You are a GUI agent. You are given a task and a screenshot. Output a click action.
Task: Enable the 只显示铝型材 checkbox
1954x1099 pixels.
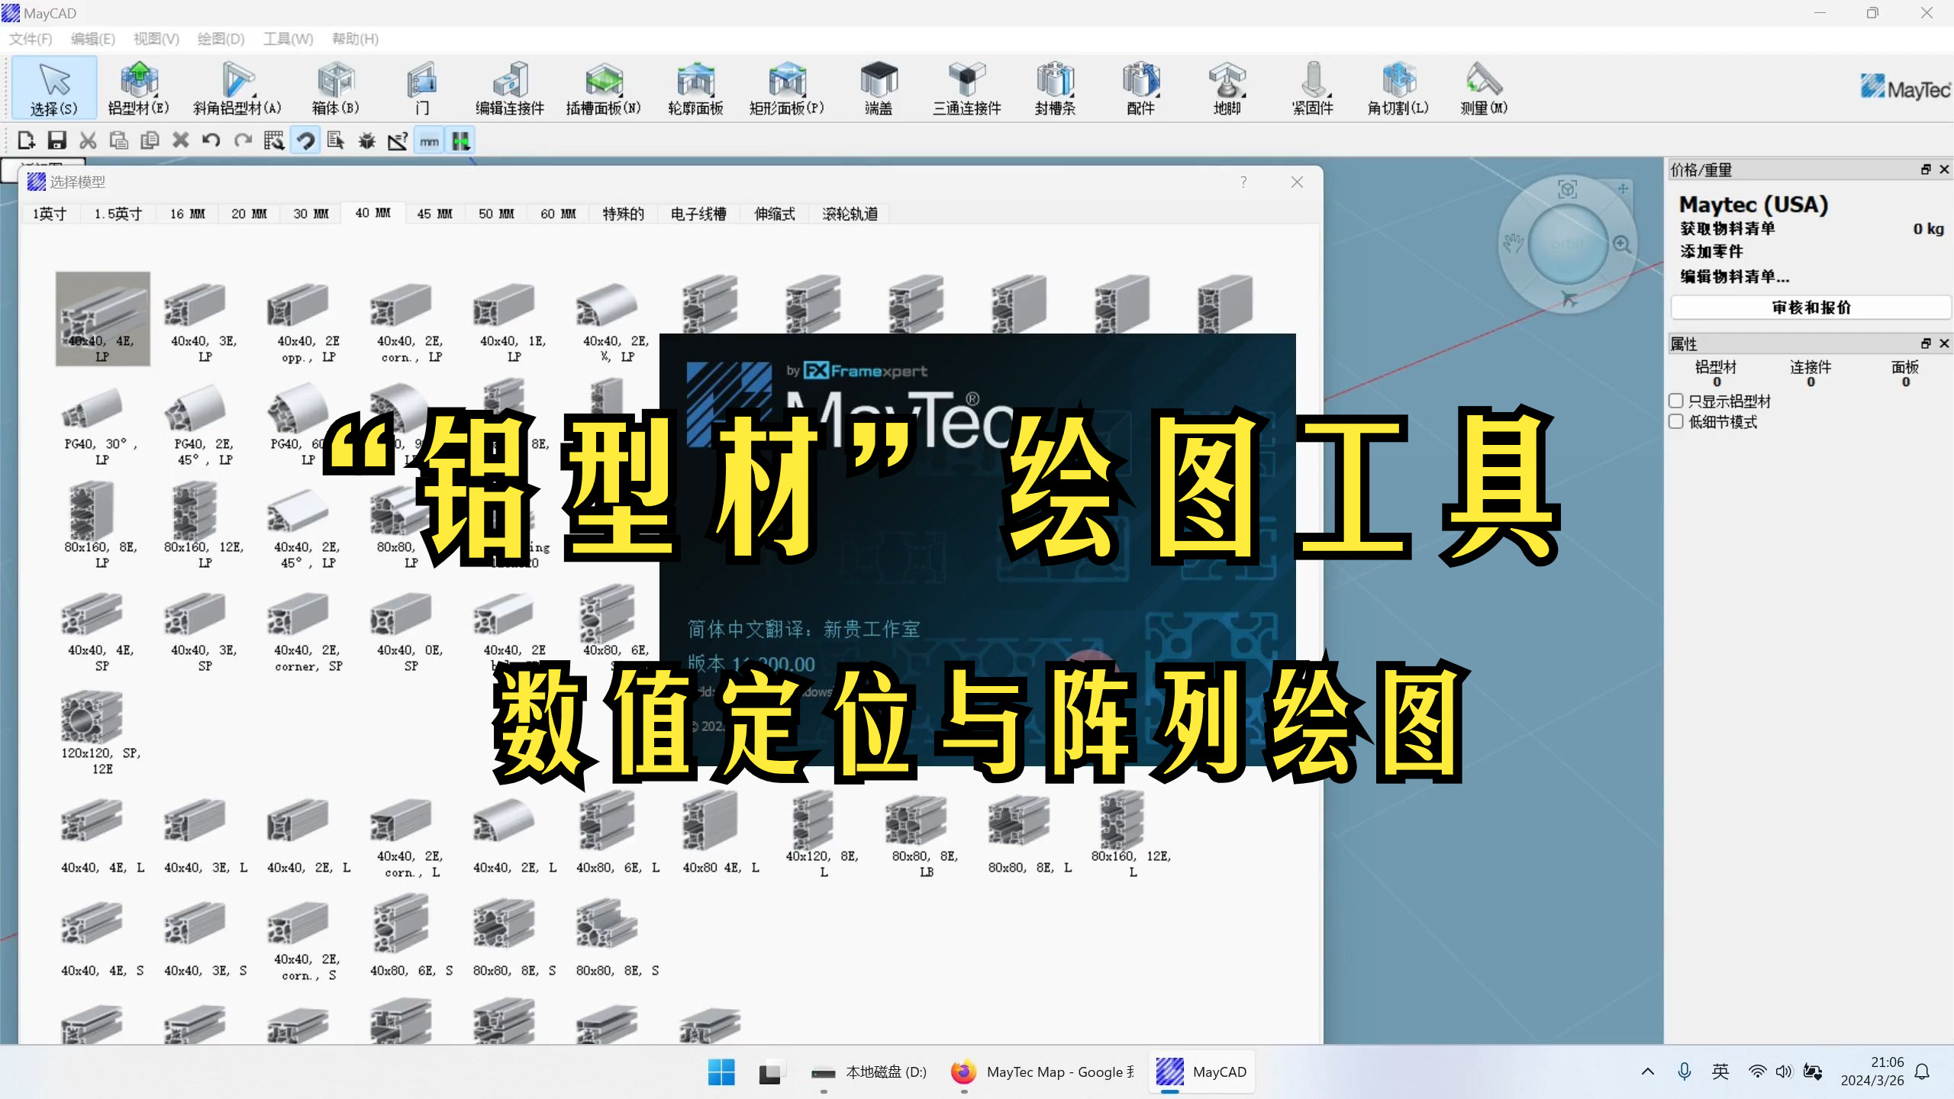pos(1676,400)
